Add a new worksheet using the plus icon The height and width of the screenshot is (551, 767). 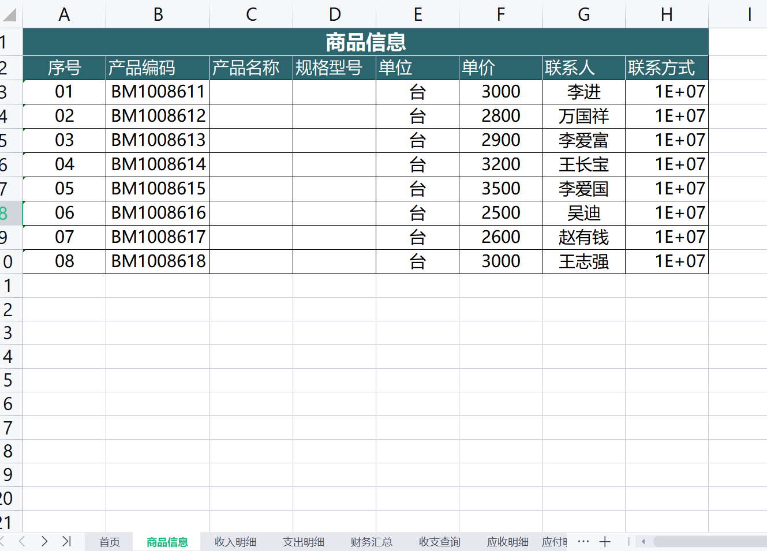tap(605, 542)
